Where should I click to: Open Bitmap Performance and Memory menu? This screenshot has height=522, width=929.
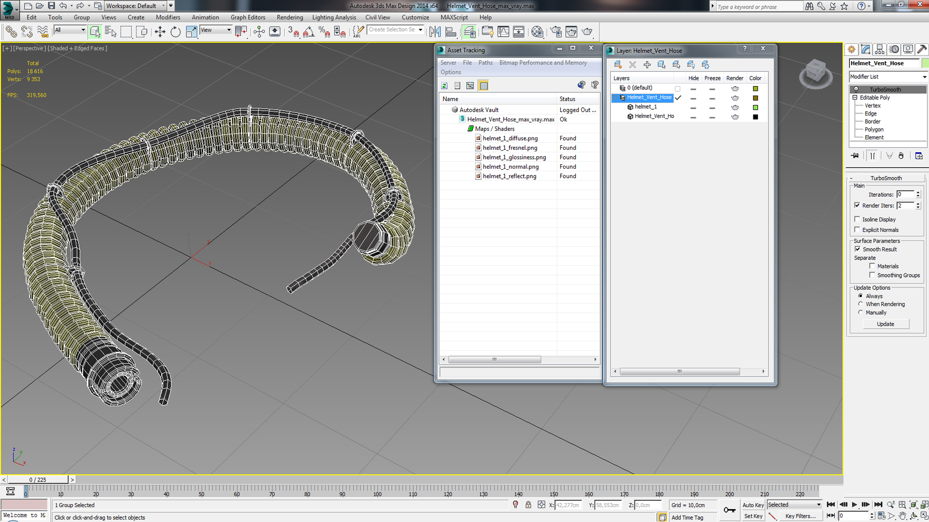point(543,63)
